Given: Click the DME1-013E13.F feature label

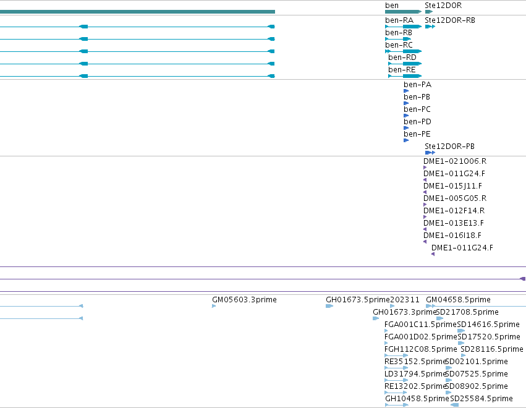Looking at the screenshot, I should pos(454,223).
